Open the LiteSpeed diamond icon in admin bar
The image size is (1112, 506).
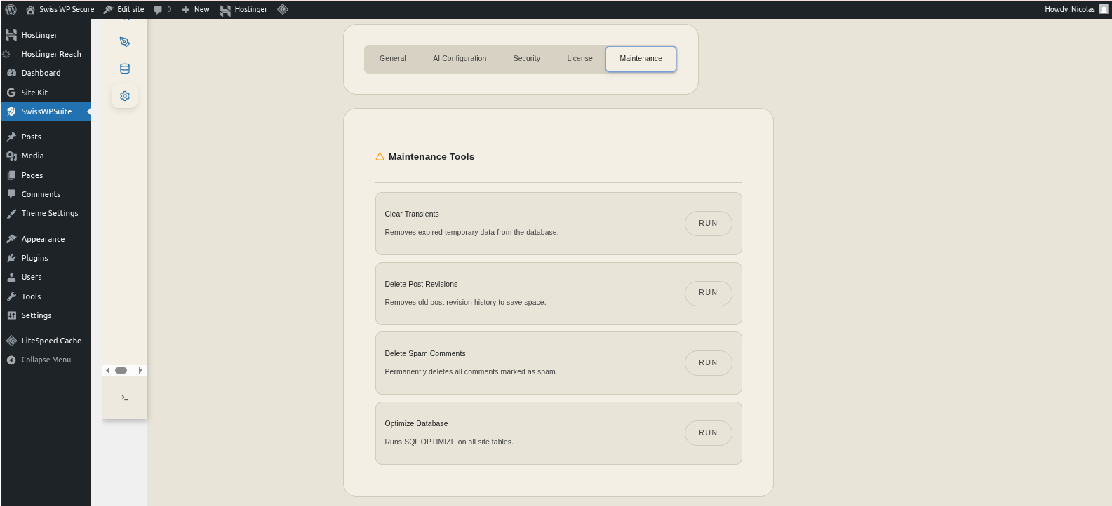pos(283,9)
